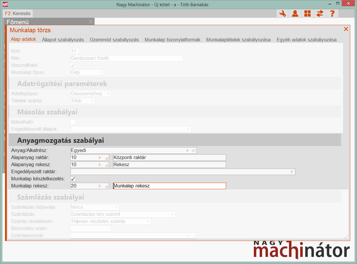
Task: Click the Számlasorozat field
Action: click(133, 236)
